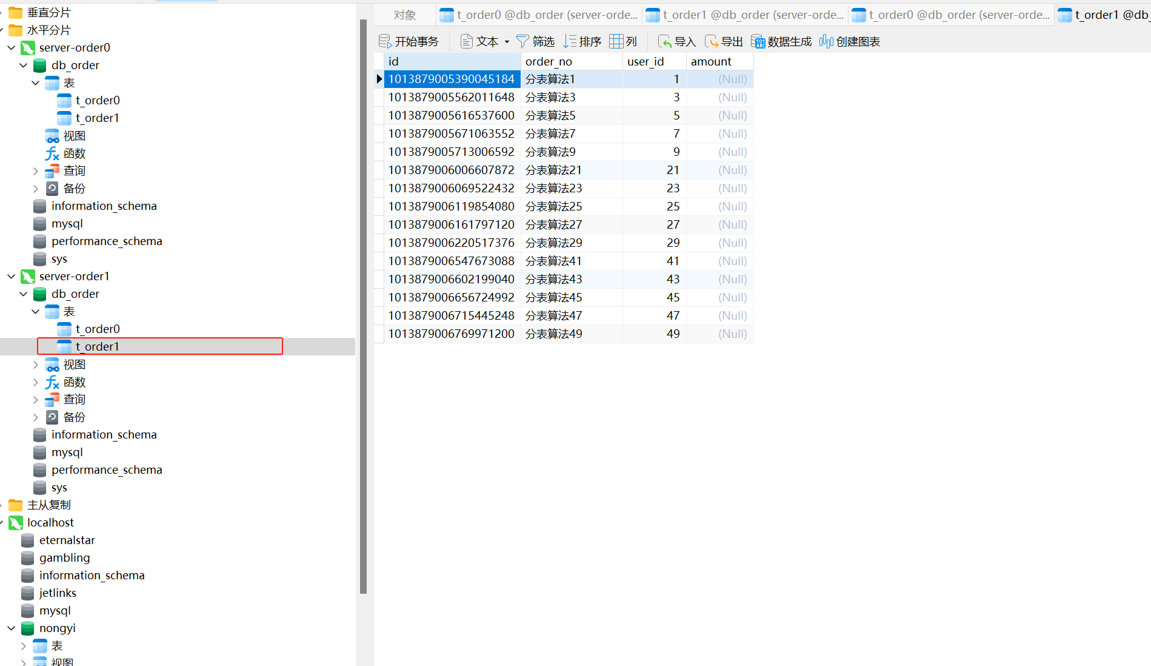Select the sys database under server-order0
The height and width of the screenshot is (666, 1151).
pos(59,259)
